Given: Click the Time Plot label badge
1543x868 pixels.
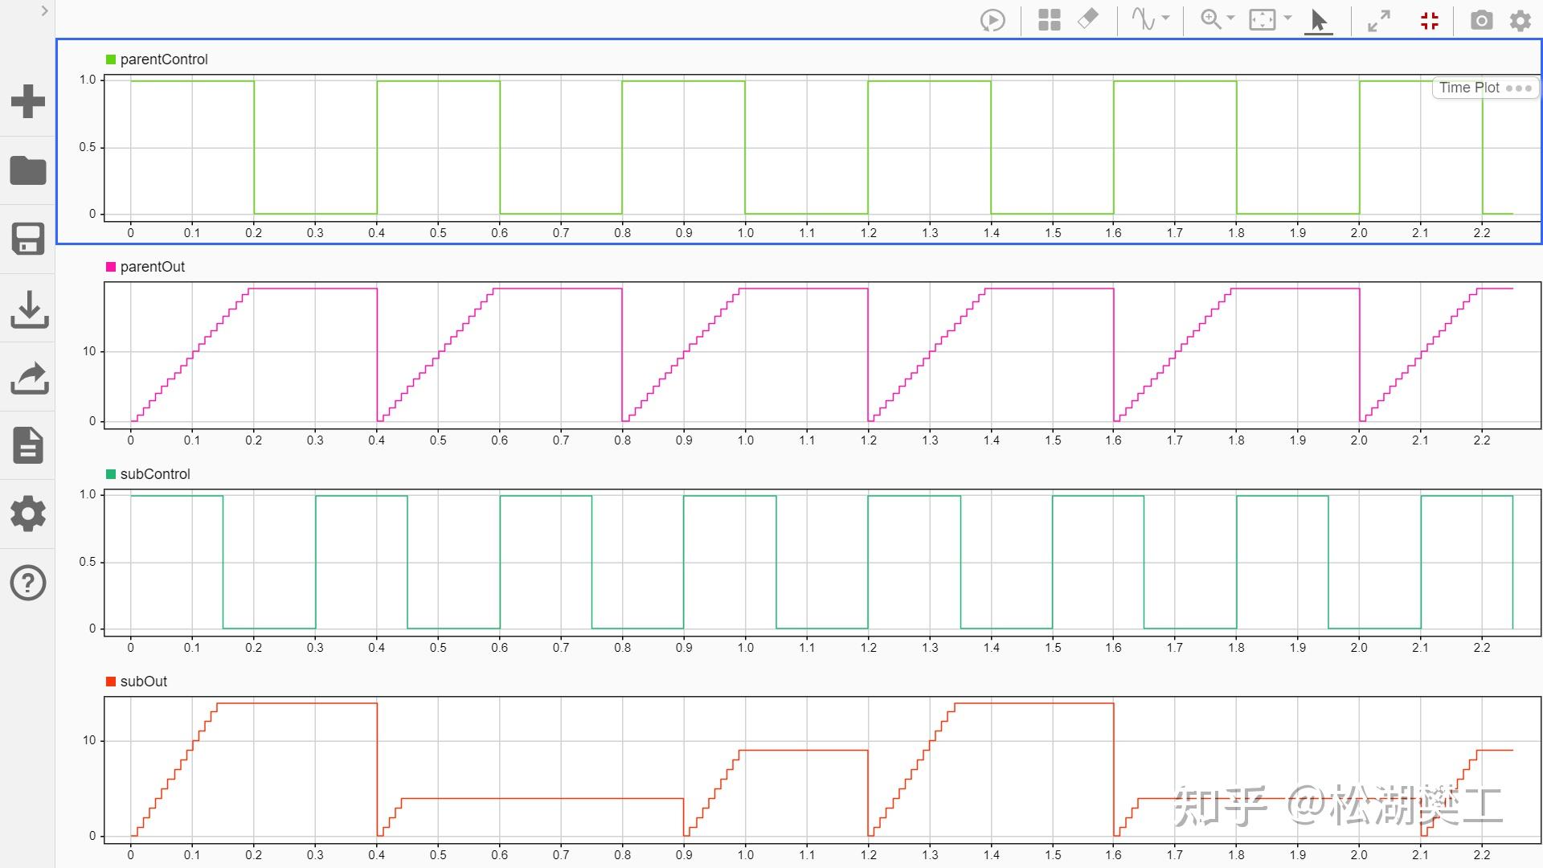Looking at the screenshot, I should click(x=1469, y=88).
